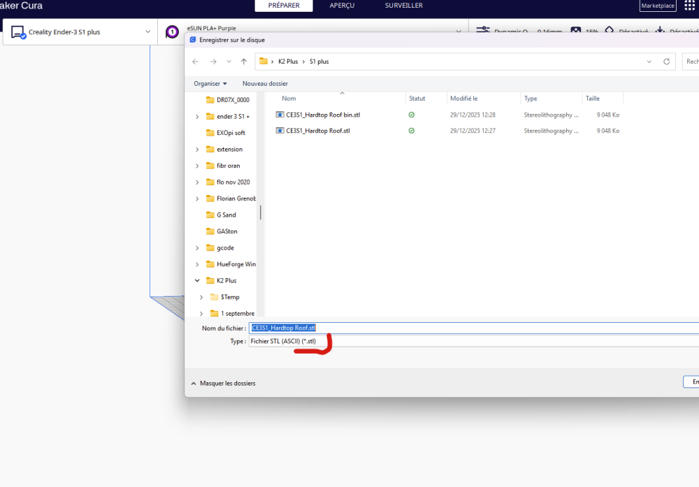Open recent locations dropdown arrow
The height and width of the screenshot is (487, 699).
tap(229, 61)
